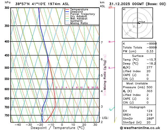Select the 'Isotherm' legend label
The image size is (168, 130).
(76, 21)
